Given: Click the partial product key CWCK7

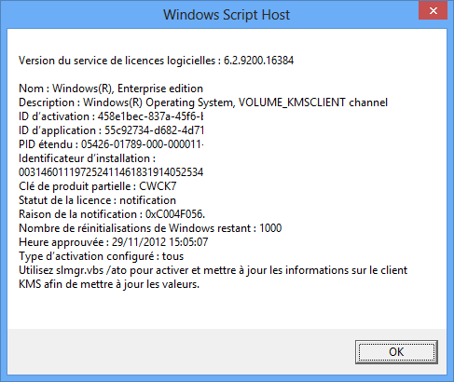Looking at the screenshot, I should [158, 186].
